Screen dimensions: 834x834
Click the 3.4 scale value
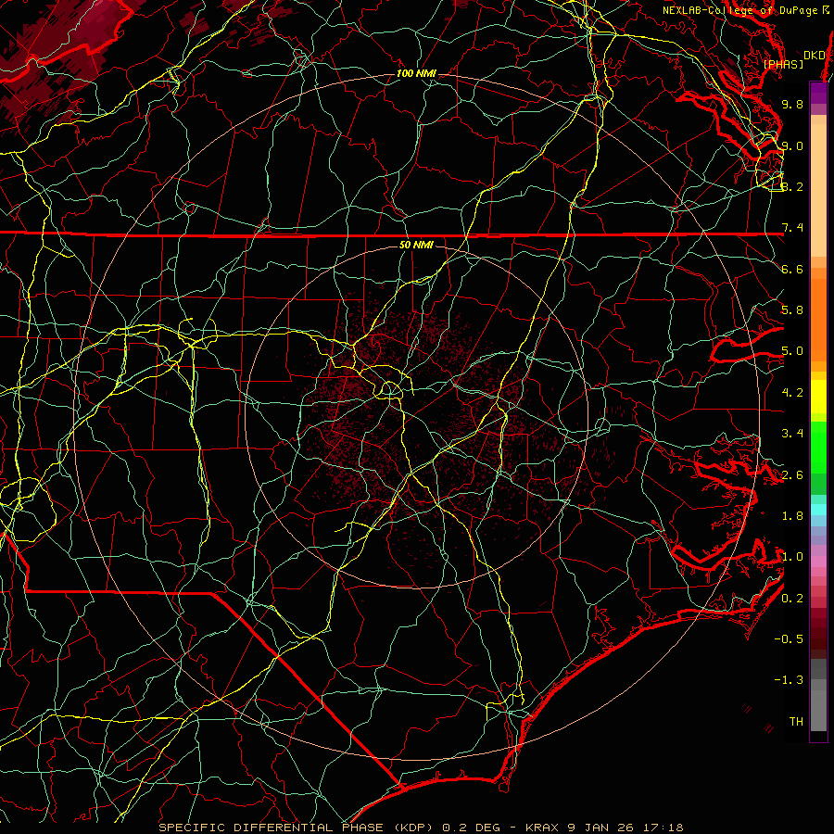[x=792, y=434]
